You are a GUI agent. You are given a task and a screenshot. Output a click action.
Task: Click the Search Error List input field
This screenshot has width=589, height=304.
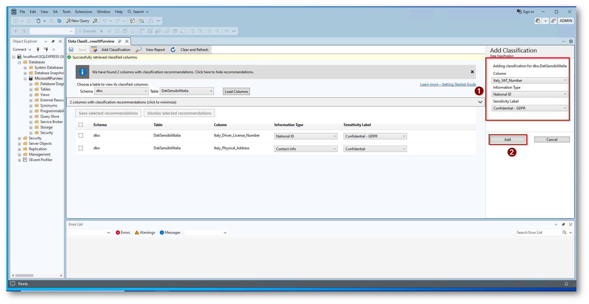click(x=538, y=233)
